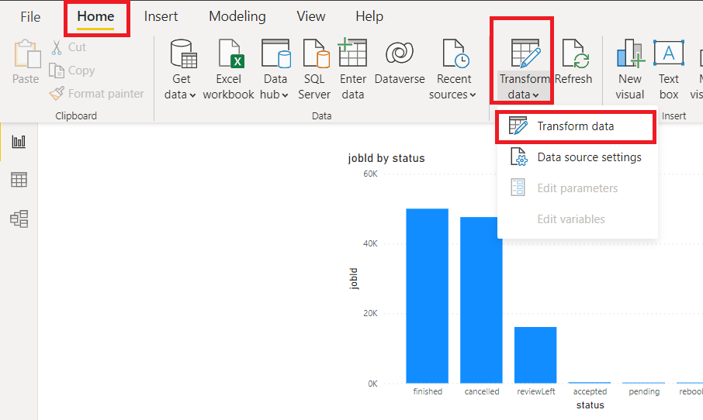This screenshot has width=703, height=420.
Task: Open the Help ribbon tab
Action: [369, 16]
